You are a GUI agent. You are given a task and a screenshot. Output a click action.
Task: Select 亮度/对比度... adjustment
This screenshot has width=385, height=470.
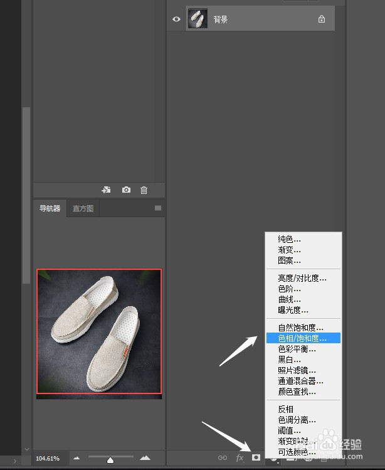tap(303, 278)
